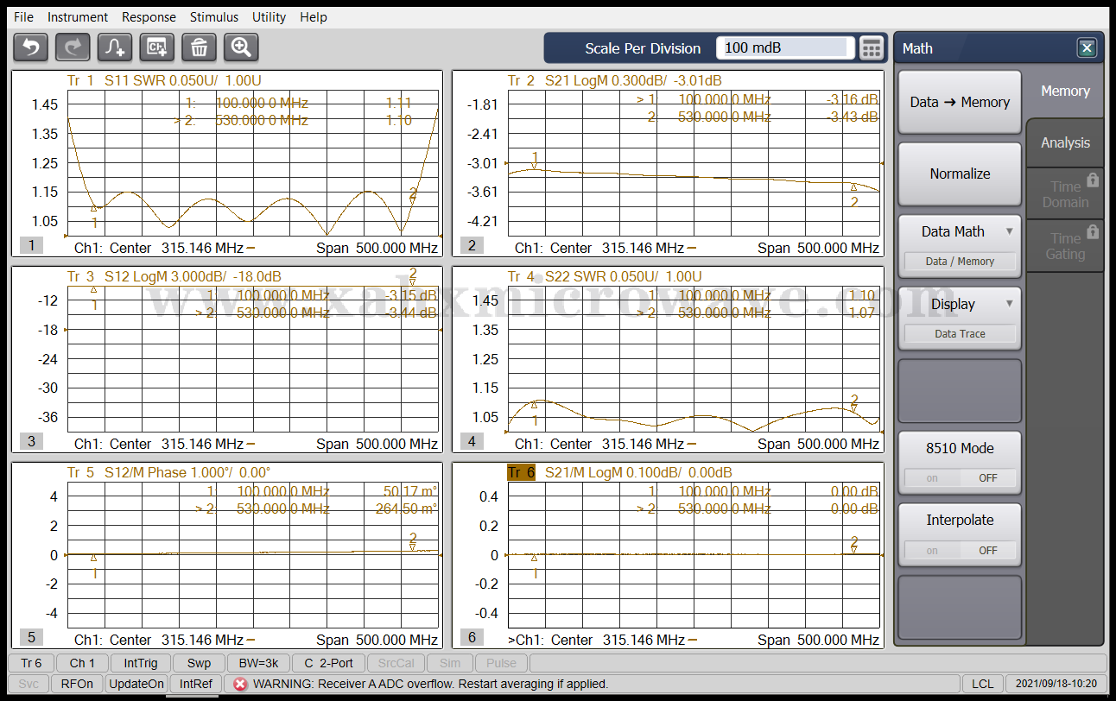The image size is (1116, 701).
Task: Open the Instrument menu
Action: pos(78,17)
